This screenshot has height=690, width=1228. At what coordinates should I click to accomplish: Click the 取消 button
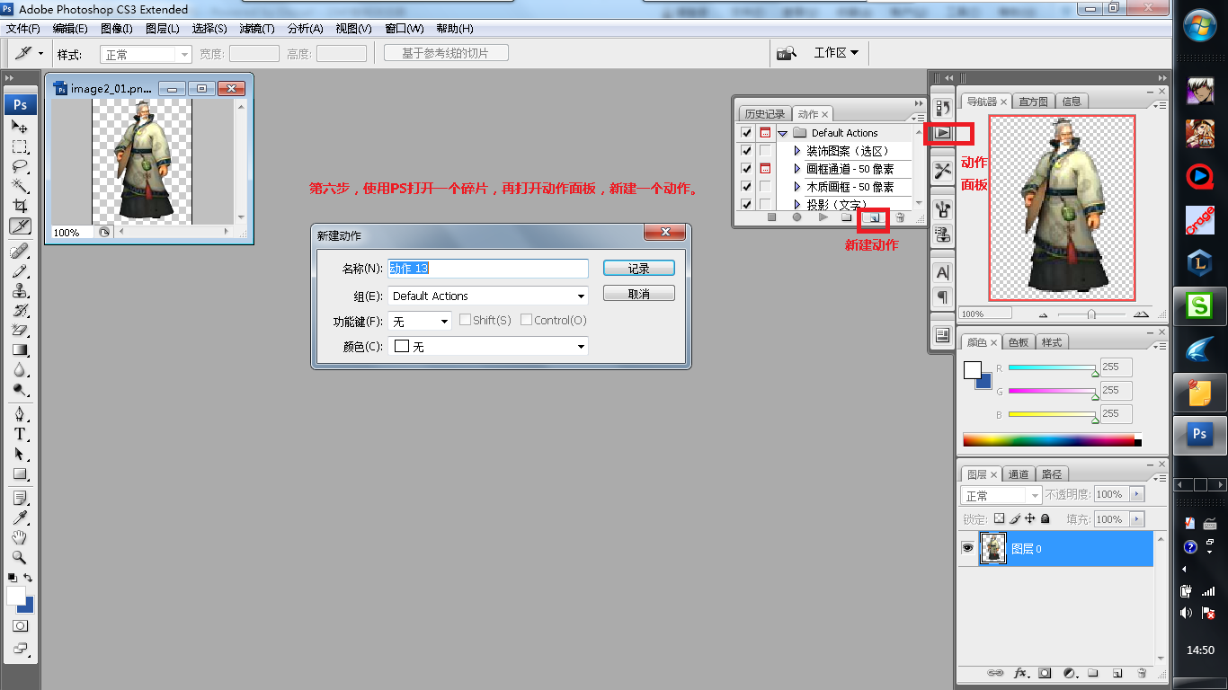(639, 294)
